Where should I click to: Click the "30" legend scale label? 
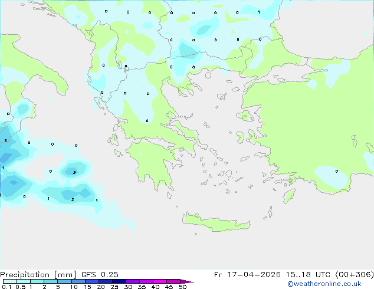128,287
